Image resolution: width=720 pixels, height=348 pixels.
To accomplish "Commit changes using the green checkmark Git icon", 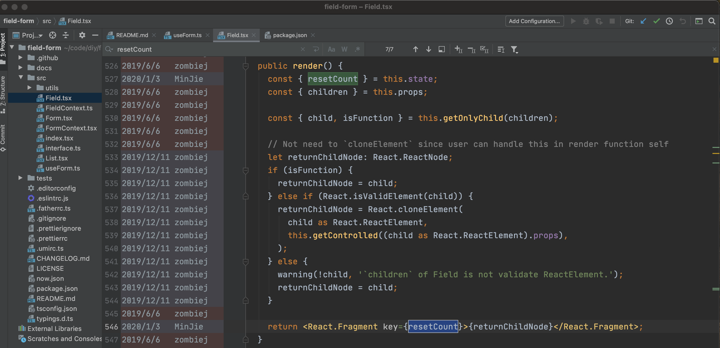I will [x=657, y=21].
